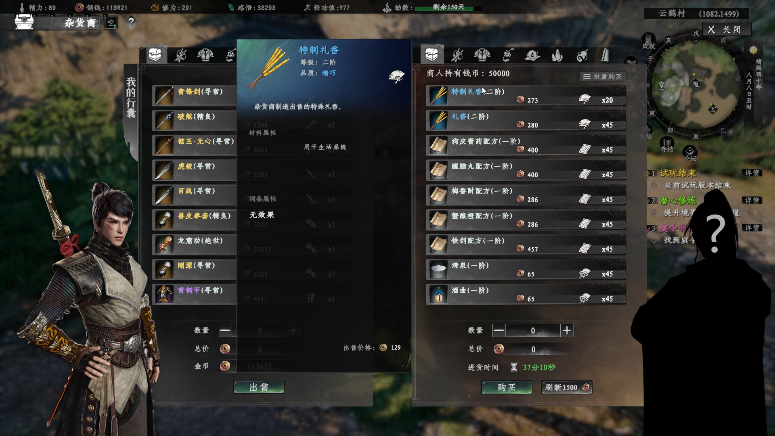The width and height of the screenshot is (775, 436).
Task: Decrease purchase quantity with the minus button
Action: coord(499,331)
